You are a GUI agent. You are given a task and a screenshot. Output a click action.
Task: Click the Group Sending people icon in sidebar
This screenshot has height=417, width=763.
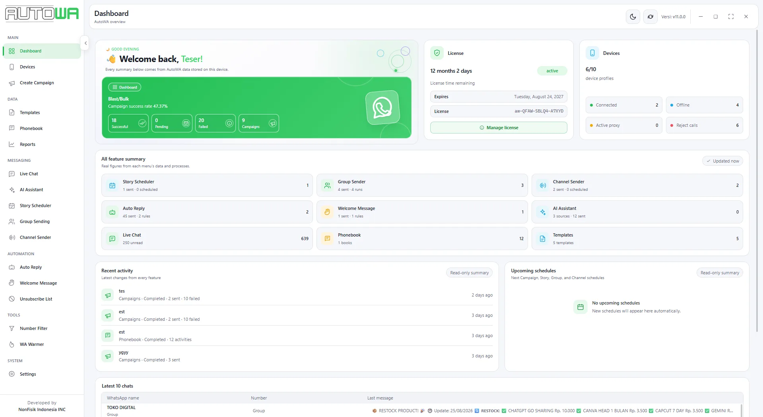click(12, 221)
